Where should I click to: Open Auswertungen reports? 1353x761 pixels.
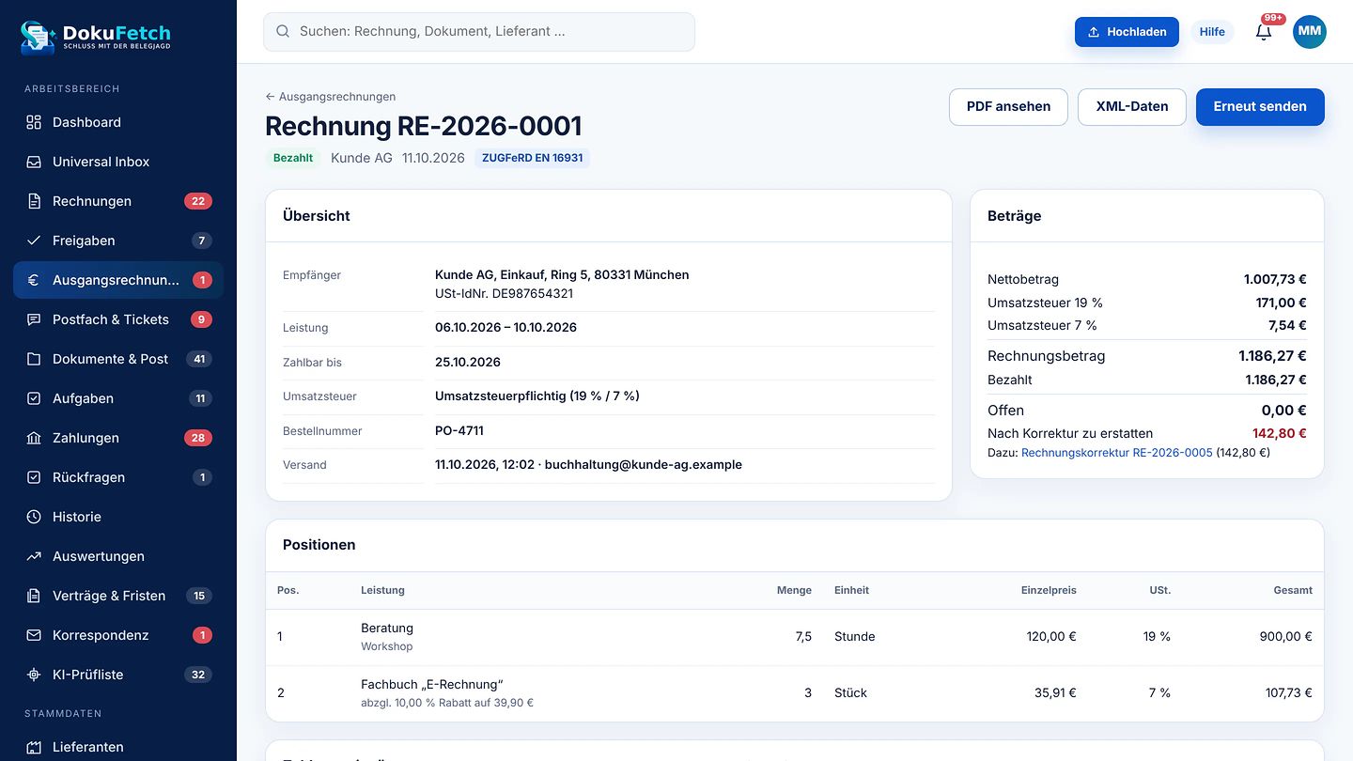118,556
